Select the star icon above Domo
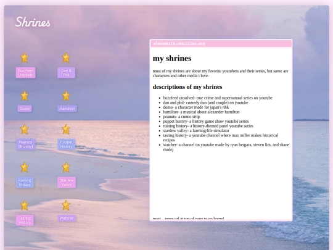This screenshot has width=333, height=250. [x=25, y=96]
